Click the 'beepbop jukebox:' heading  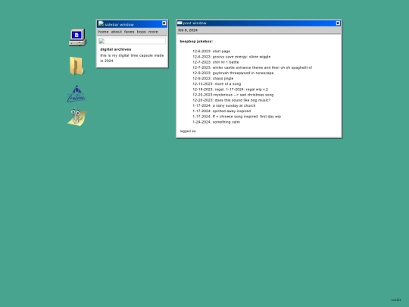[x=196, y=41]
